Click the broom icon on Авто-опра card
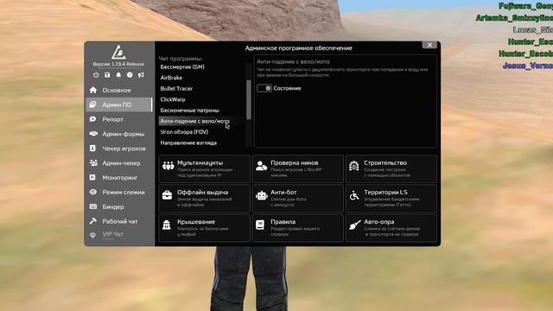 pos(355,225)
